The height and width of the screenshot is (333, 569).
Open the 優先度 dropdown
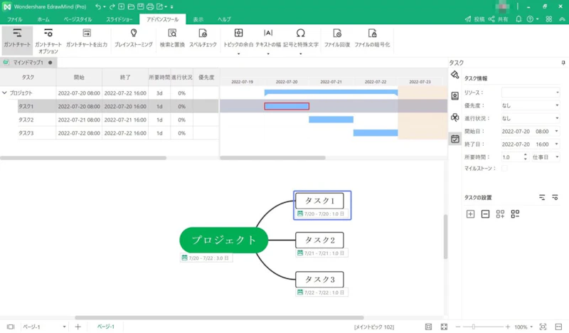pyautogui.click(x=531, y=105)
